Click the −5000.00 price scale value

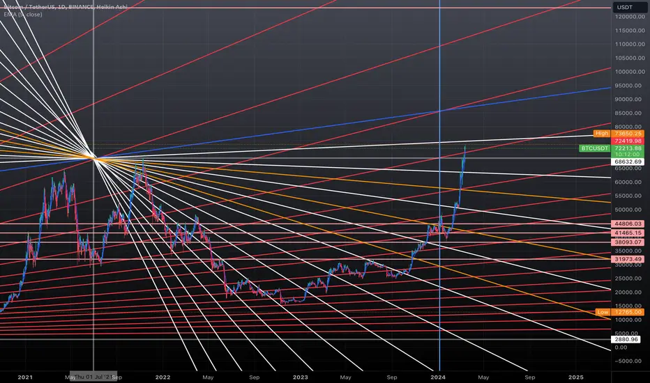point(629,361)
